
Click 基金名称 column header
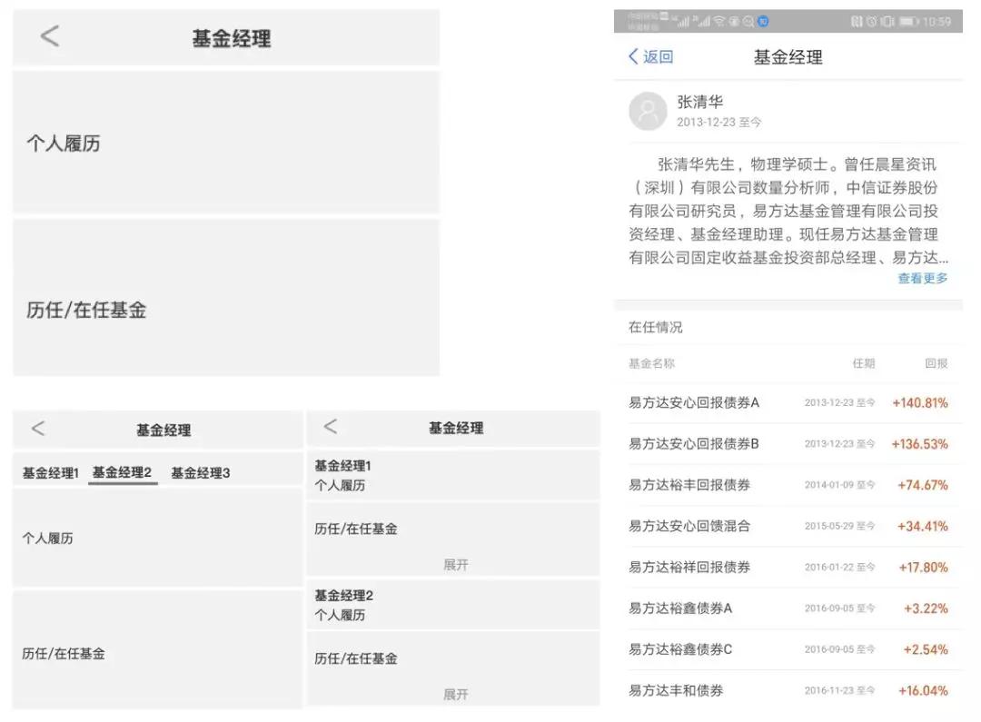point(652,363)
